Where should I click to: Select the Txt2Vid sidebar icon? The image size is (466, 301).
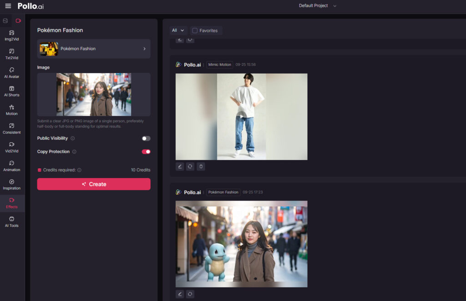12,54
